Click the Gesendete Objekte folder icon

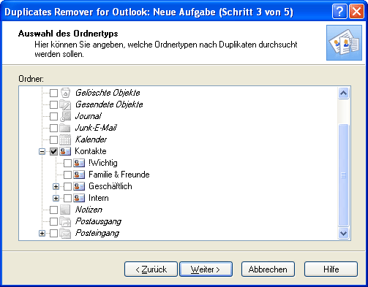[65, 104]
